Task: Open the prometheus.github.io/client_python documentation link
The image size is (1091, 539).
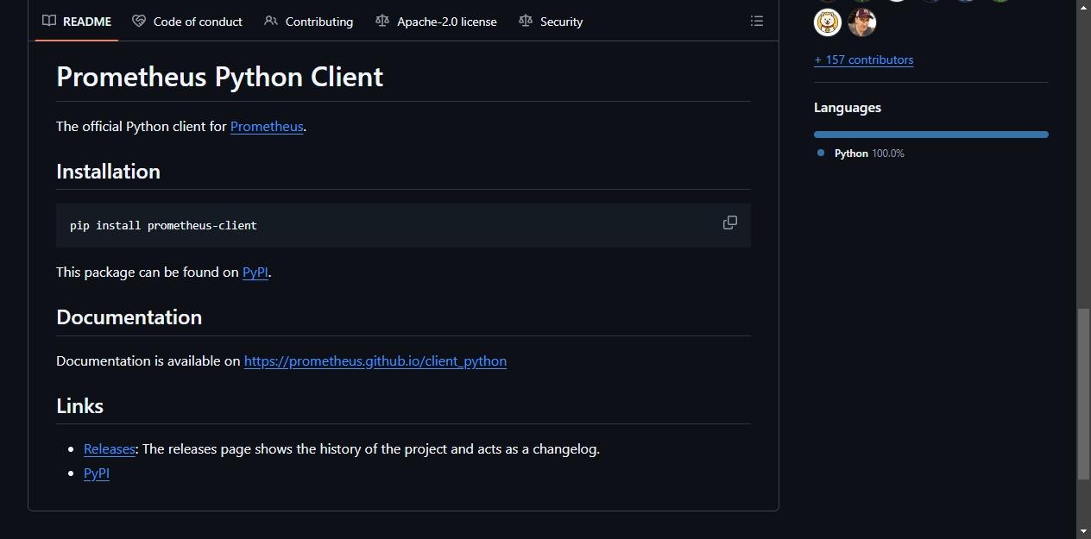Action: point(375,360)
